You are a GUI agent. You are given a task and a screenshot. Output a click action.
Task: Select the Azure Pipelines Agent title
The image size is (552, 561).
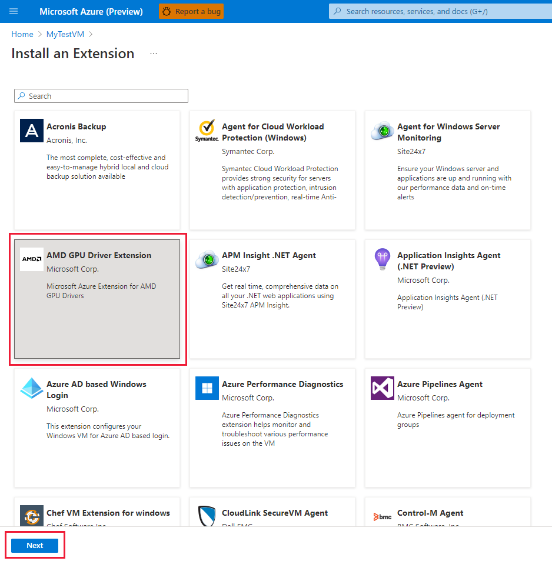click(x=440, y=384)
